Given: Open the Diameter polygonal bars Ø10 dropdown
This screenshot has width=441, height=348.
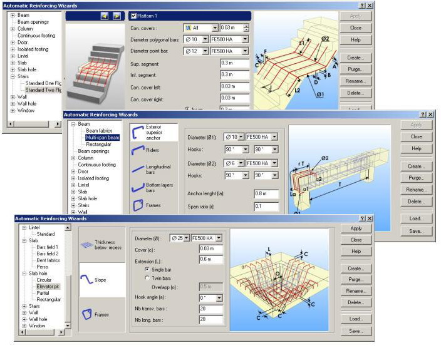Looking at the screenshot, I should (205, 39).
